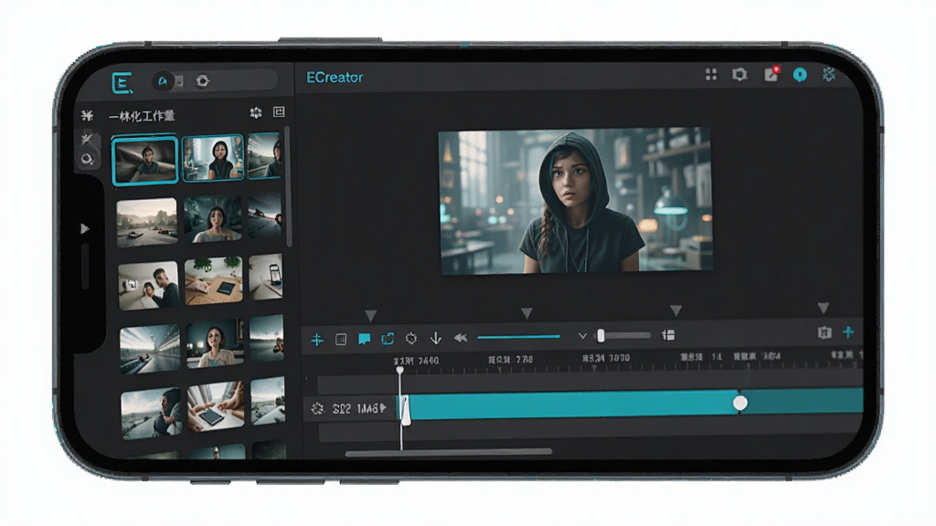Select the teal split tool in the timeline toolbar
Viewport: 936px width, 526px height.
(x=317, y=340)
